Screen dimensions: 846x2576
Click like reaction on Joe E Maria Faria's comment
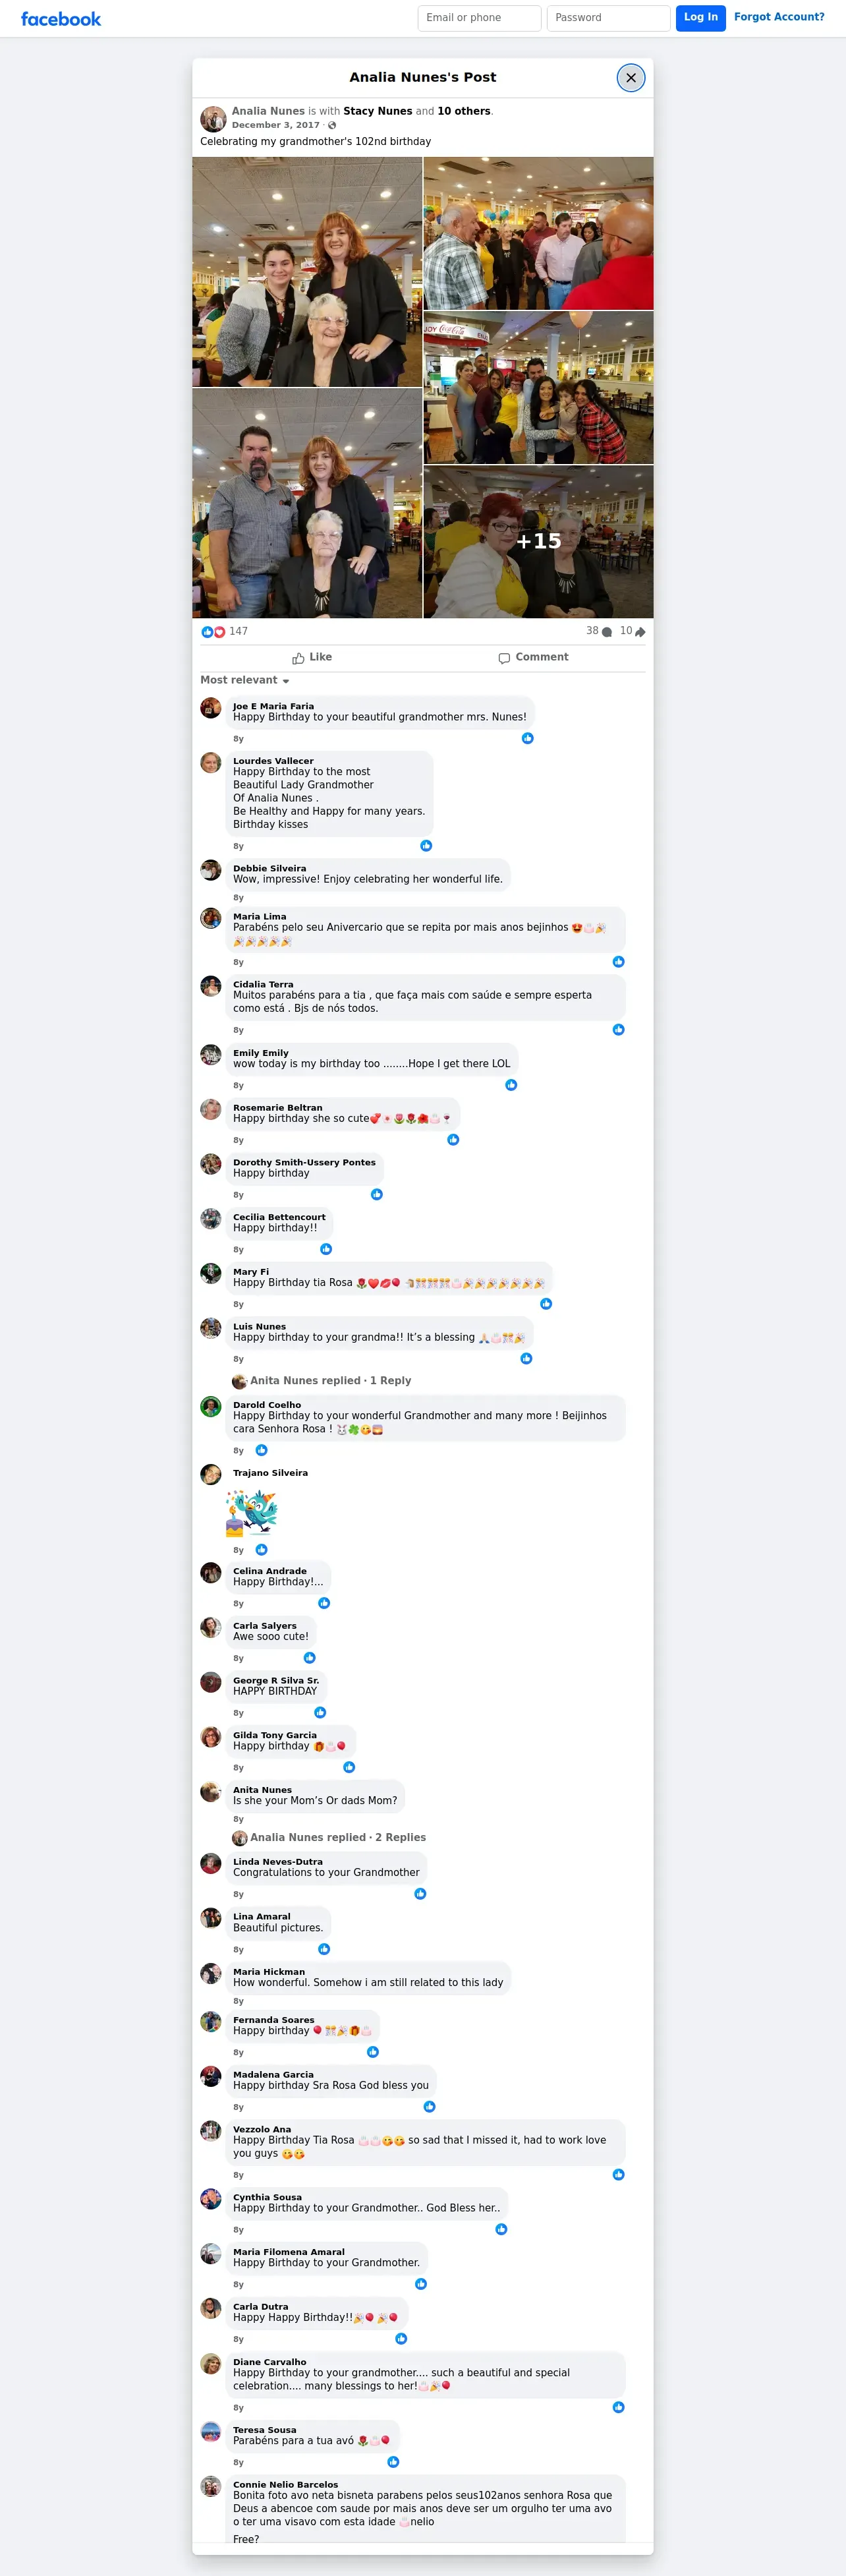pos(528,738)
